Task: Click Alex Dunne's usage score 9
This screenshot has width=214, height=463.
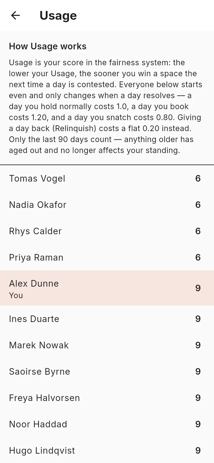Action: click(198, 288)
